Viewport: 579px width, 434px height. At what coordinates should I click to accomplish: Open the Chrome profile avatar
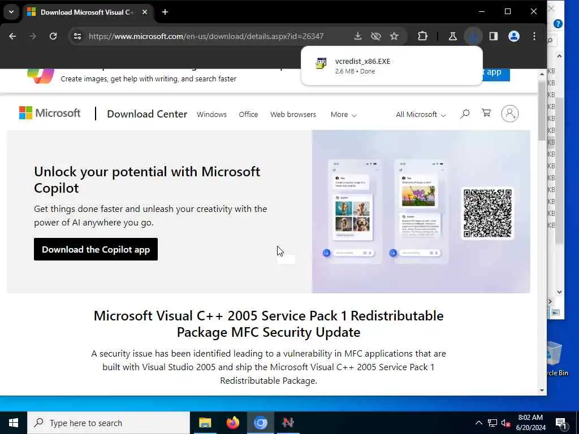(513, 36)
